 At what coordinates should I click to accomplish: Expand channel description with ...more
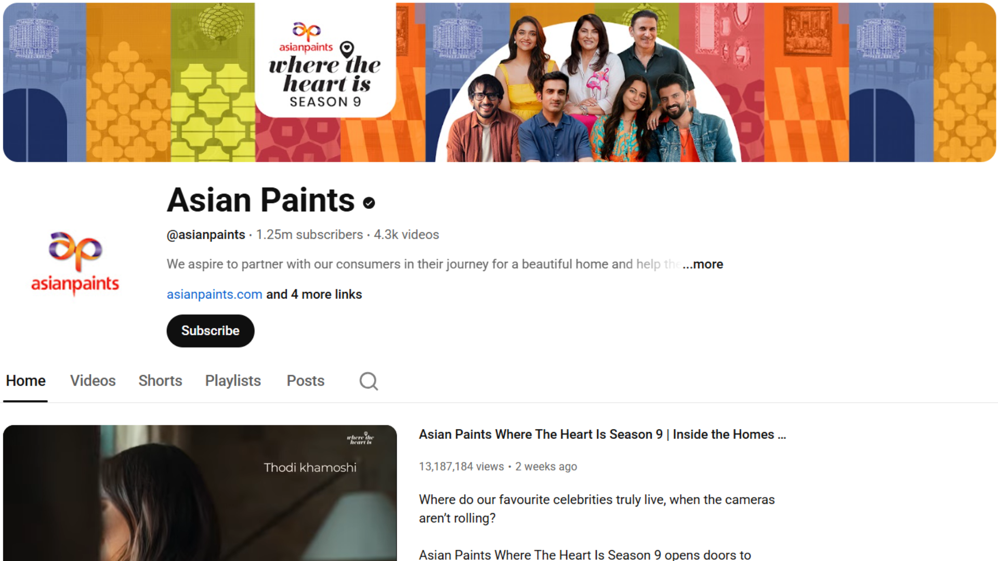[703, 264]
